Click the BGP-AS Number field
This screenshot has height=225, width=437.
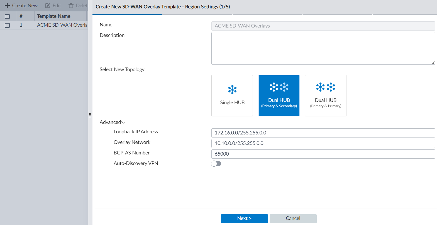[x=323, y=154]
